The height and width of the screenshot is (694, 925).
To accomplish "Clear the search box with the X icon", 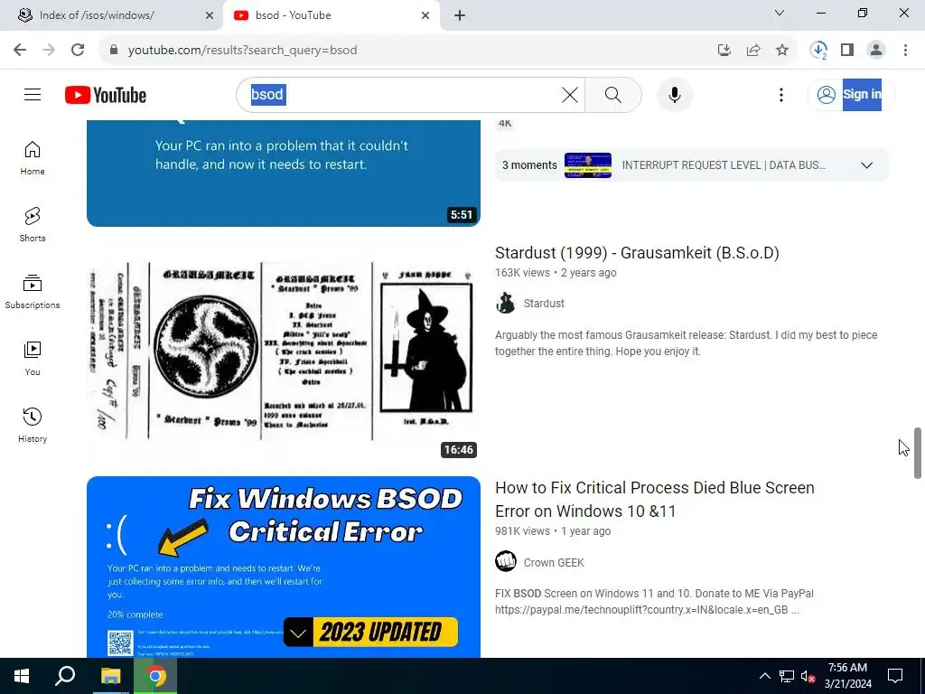I will pos(569,94).
